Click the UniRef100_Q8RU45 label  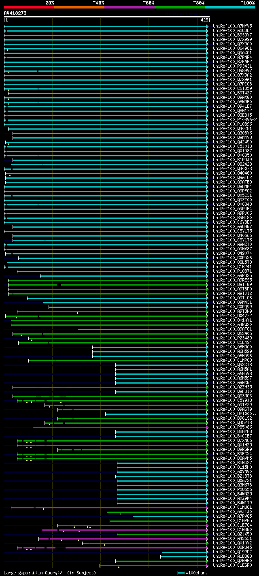[x=232, y=547]
